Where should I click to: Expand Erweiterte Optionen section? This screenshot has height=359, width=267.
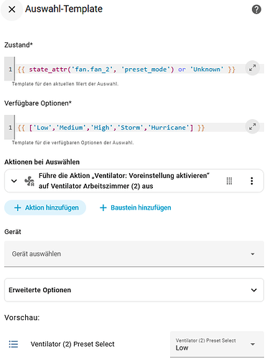click(x=134, y=290)
